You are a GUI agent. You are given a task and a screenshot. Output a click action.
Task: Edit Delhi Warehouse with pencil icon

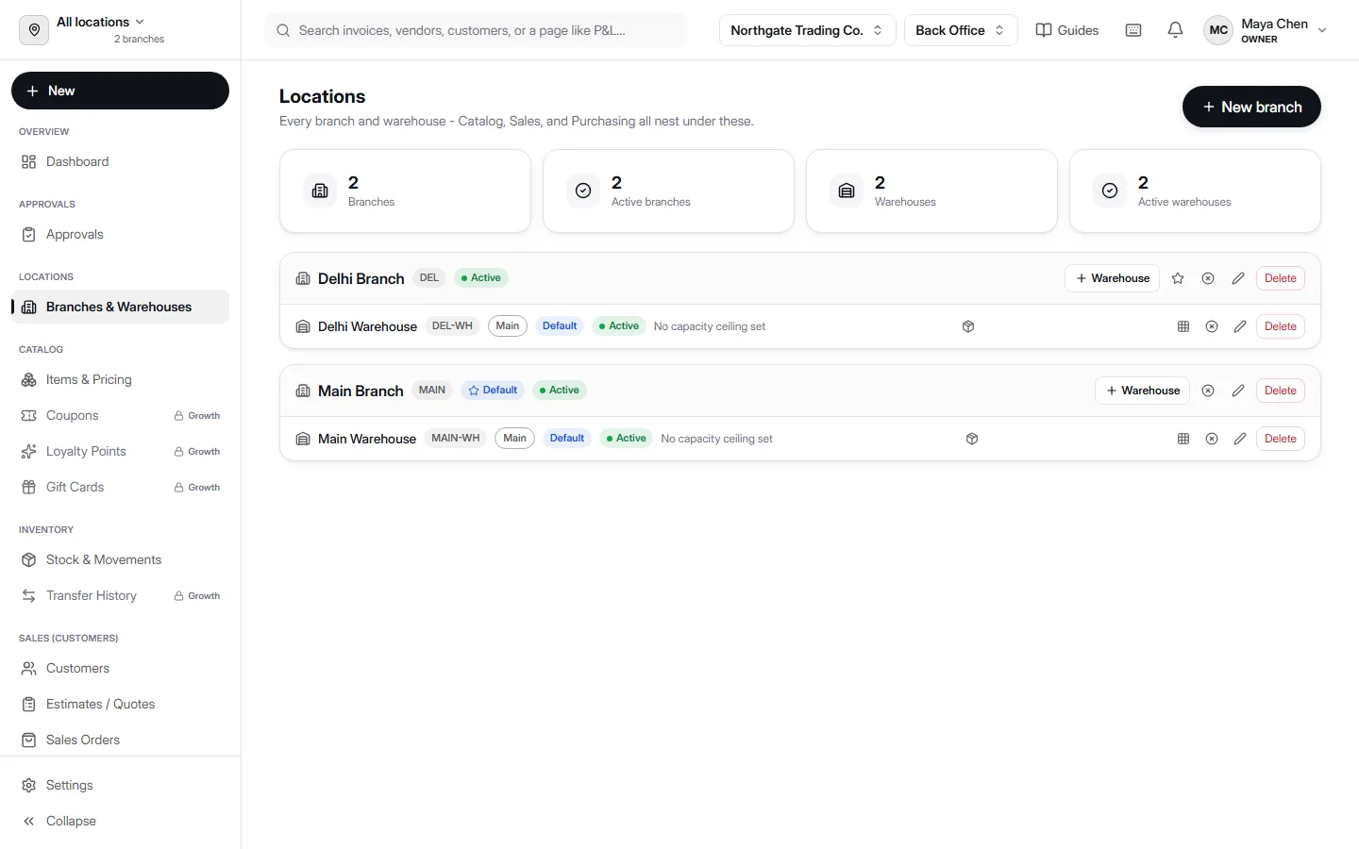[1240, 326]
